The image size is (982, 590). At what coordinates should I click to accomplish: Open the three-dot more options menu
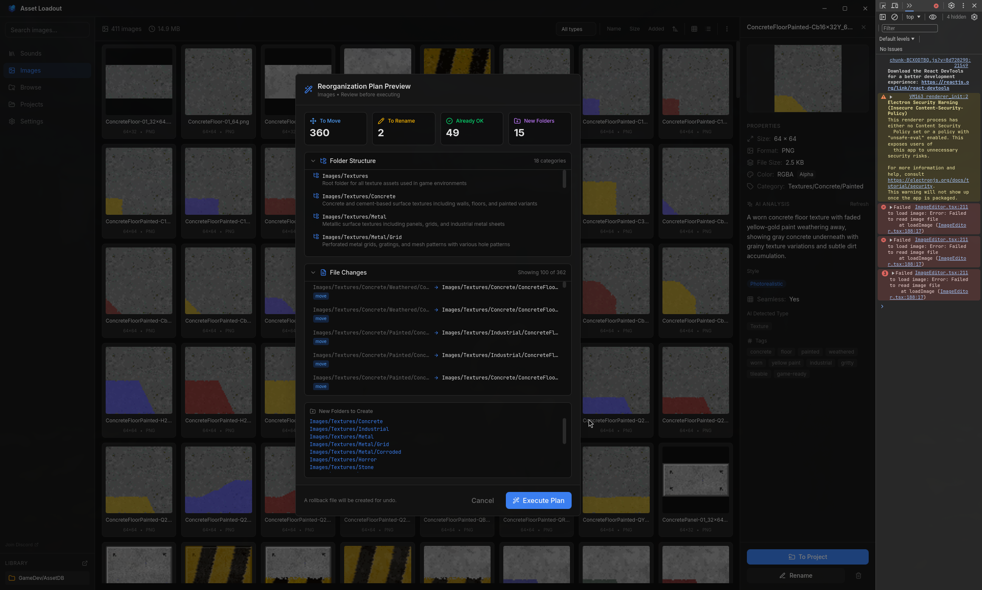click(x=727, y=29)
